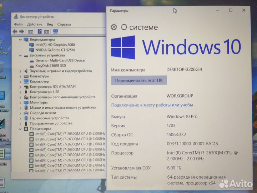This screenshot has width=257, height=193.
Task: Click the Компьютер monitor icon
Action: pyautogui.click(x=26, y=81)
